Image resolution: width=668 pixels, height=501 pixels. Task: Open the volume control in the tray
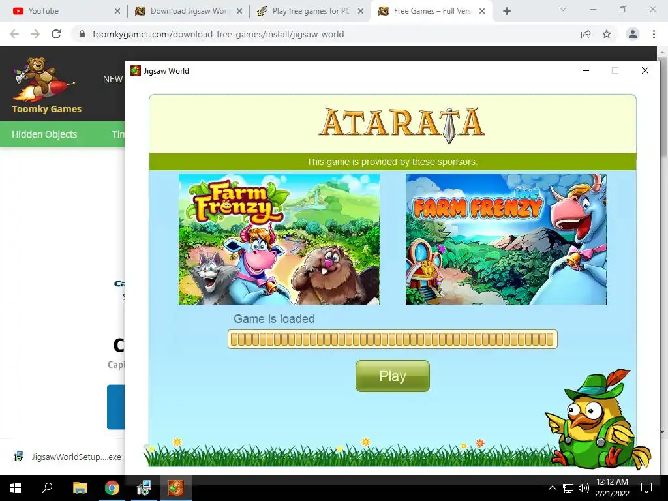(583, 488)
